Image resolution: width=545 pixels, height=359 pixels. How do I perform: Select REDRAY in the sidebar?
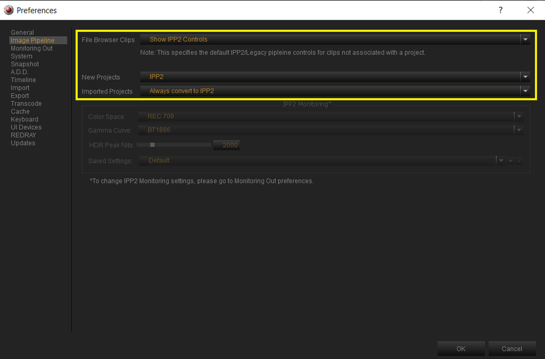(23, 135)
